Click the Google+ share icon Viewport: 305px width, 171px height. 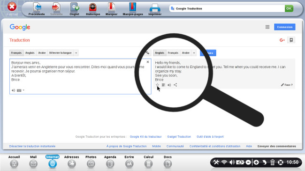click(x=282, y=40)
